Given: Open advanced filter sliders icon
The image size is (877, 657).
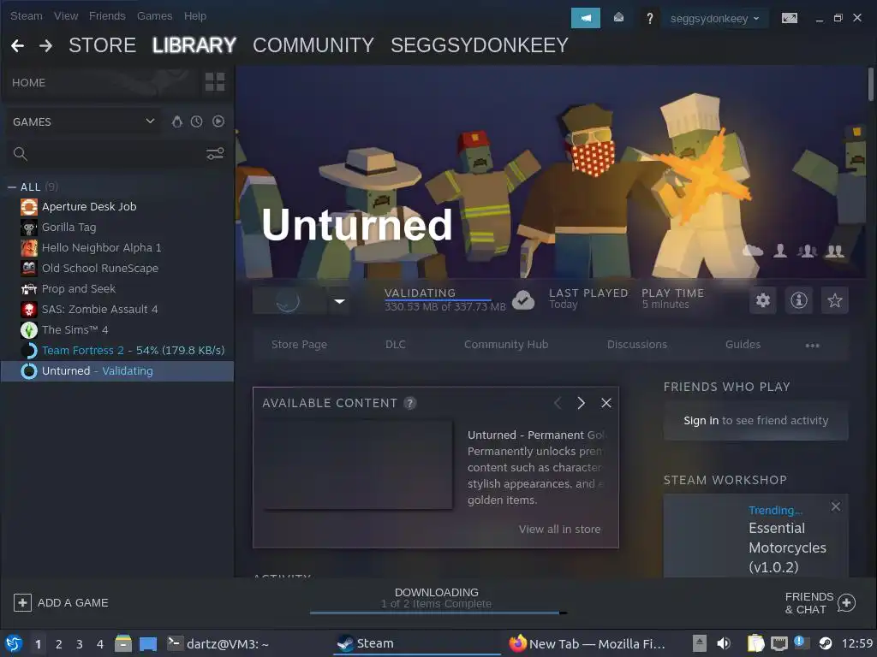Looking at the screenshot, I should (x=215, y=154).
